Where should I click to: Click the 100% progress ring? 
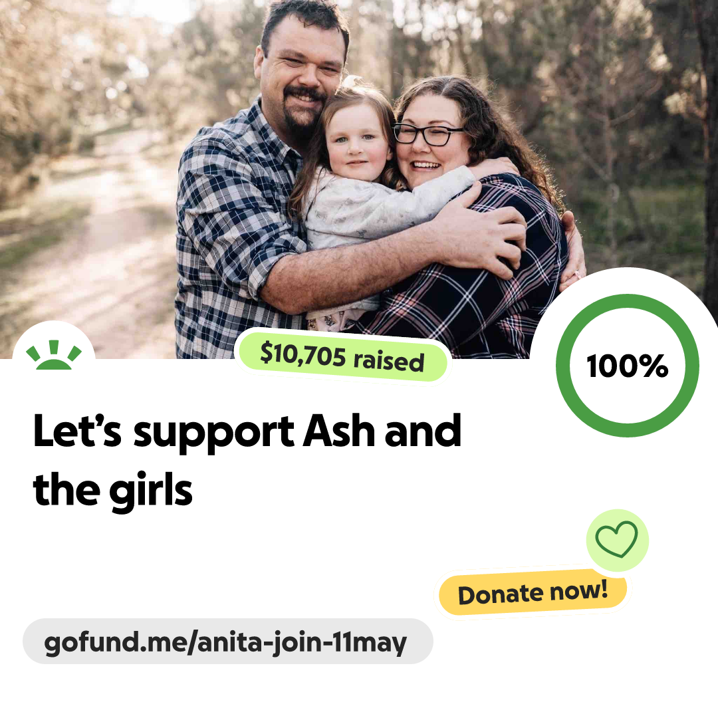click(628, 366)
